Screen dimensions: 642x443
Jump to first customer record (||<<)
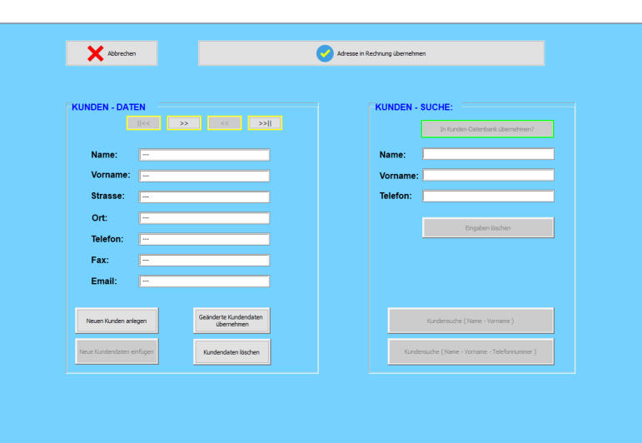(143, 123)
